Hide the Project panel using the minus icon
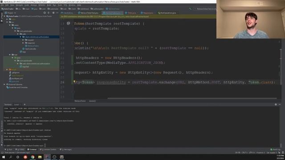The image size is (285, 160). click(x=57, y=13)
